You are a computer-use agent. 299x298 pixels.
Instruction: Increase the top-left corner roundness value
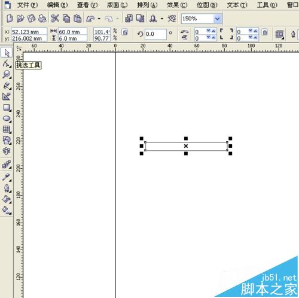coord(213,31)
